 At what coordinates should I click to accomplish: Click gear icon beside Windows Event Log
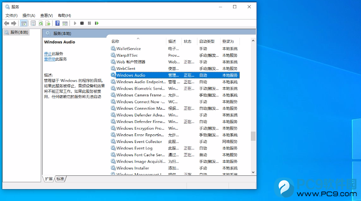(x=113, y=148)
